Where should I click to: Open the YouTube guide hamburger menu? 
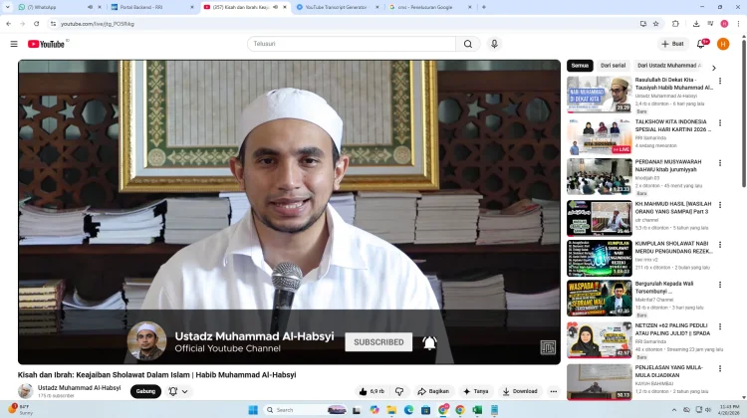point(14,44)
